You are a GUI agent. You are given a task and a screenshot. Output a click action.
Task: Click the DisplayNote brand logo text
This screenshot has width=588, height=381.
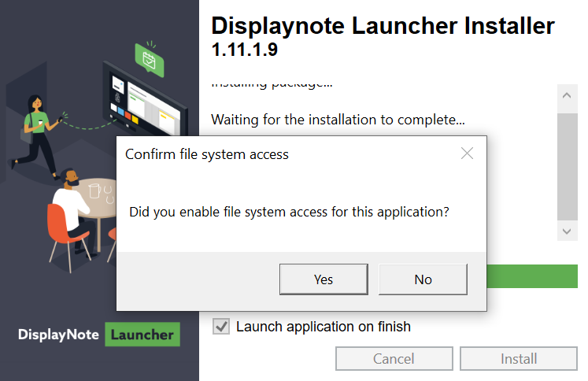[x=58, y=335]
